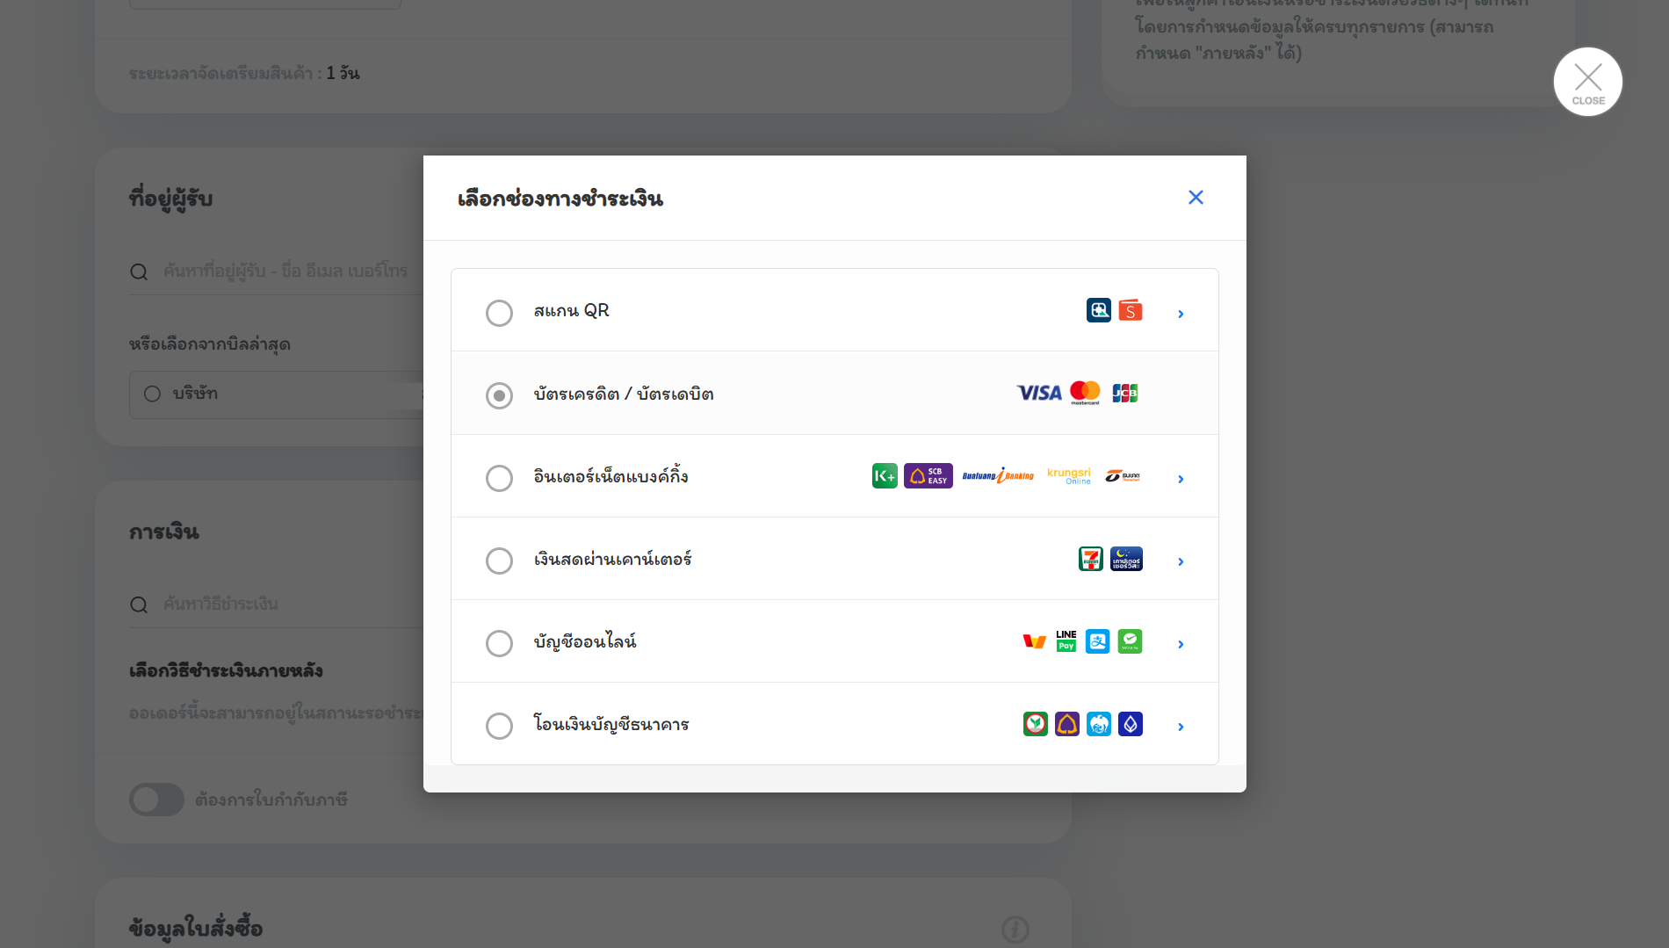Viewport: 1669px width, 948px height.
Task: Select the สแกน QR radio button
Action: (x=499, y=313)
